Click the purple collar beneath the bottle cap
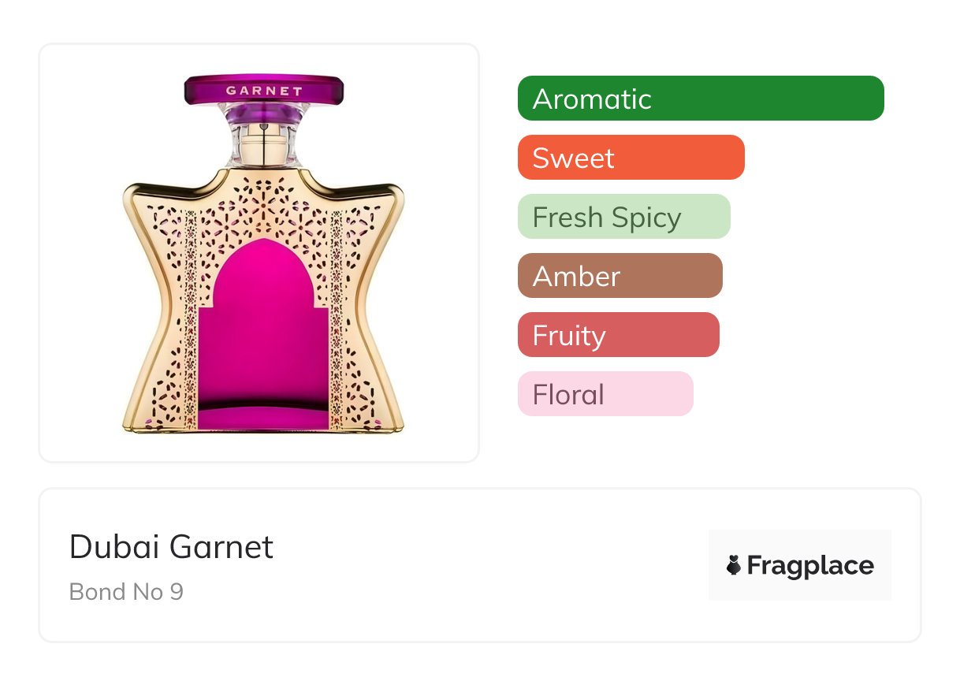The height and width of the screenshot is (681, 960). coord(264,115)
